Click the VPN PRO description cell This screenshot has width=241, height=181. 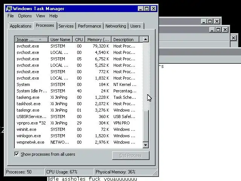(121, 123)
